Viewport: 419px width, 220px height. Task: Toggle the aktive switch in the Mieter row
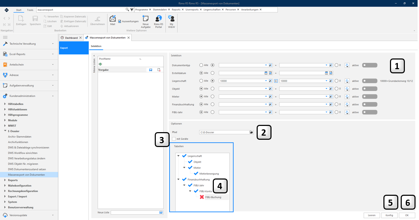click(370, 97)
